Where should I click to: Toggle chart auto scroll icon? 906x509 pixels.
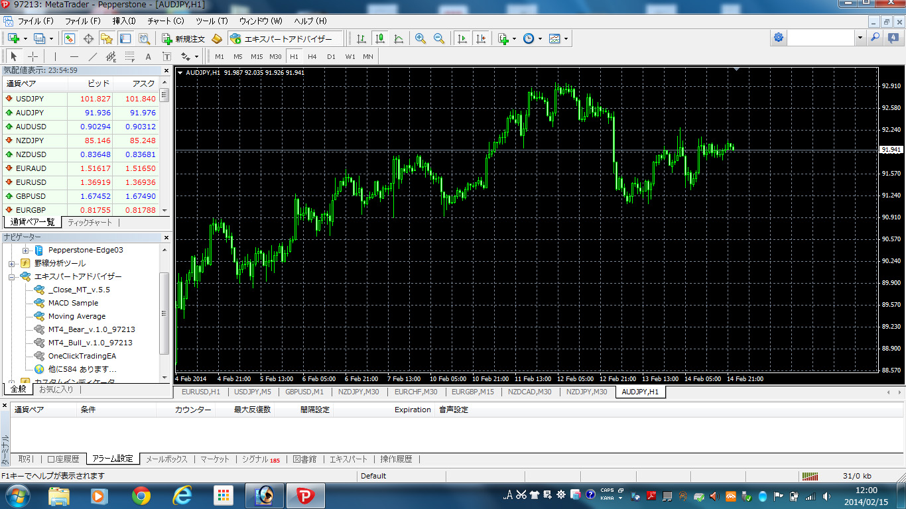(x=461, y=38)
